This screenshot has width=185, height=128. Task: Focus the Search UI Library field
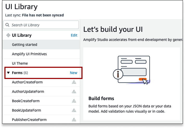click(x=41, y=25)
